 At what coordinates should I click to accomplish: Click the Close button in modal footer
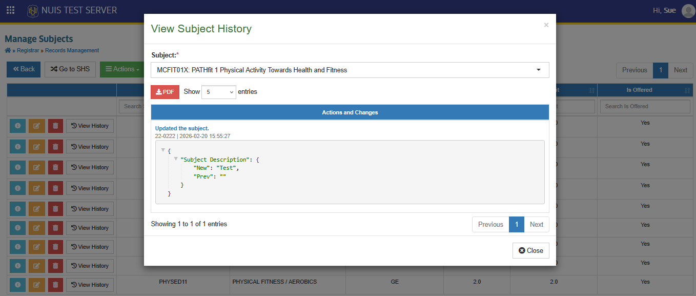pos(531,250)
